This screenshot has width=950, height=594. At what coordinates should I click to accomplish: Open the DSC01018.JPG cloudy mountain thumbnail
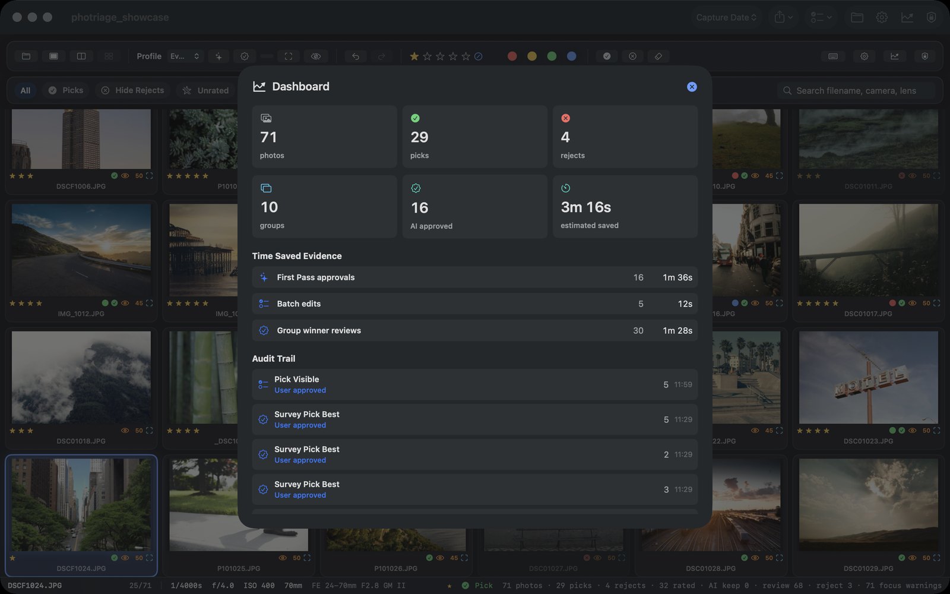point(81,377)
